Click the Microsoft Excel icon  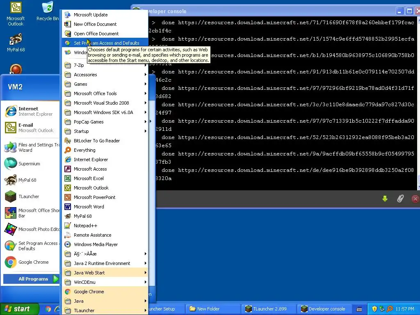coord(68,178)
